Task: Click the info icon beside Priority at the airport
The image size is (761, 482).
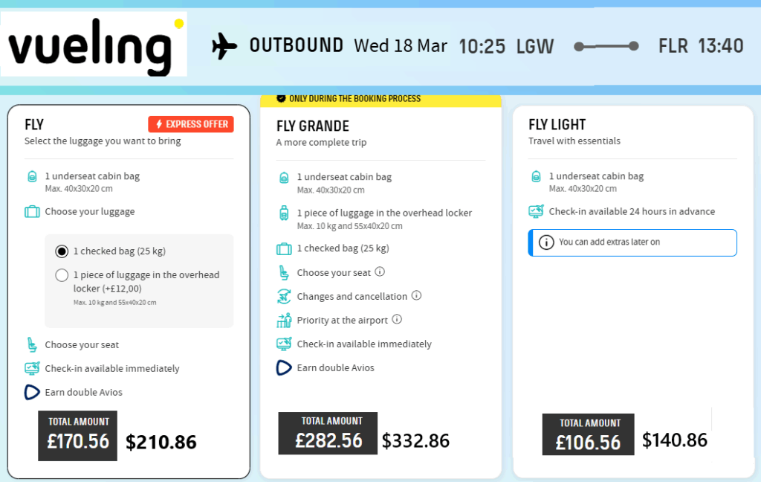Action: [x=397, y=320]
